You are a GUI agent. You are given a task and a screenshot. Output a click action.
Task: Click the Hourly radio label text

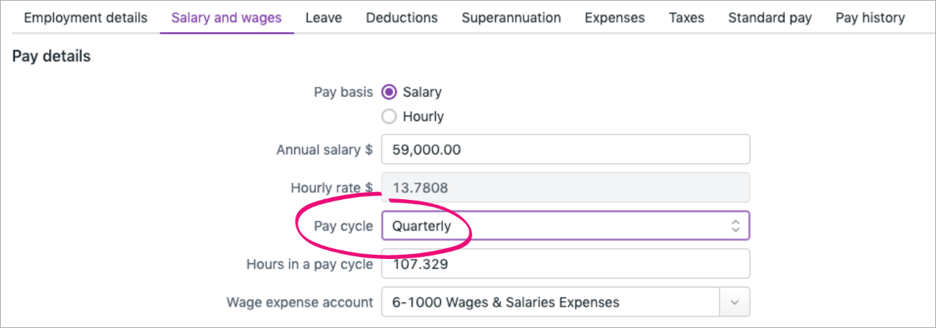[423, 117]
